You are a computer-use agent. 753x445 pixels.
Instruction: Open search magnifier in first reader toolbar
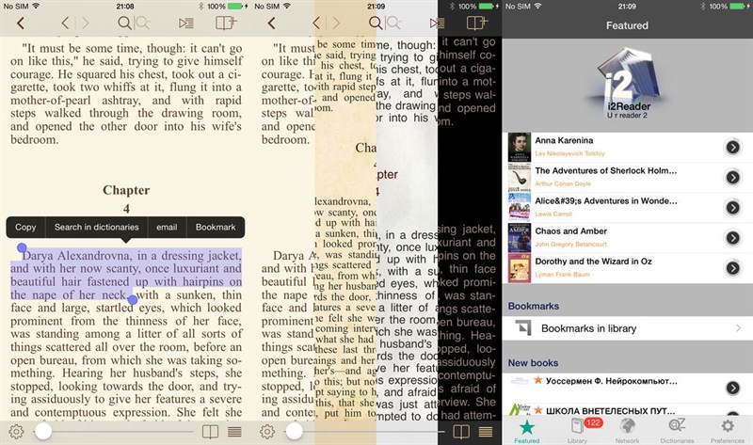[x=124, y=23]
